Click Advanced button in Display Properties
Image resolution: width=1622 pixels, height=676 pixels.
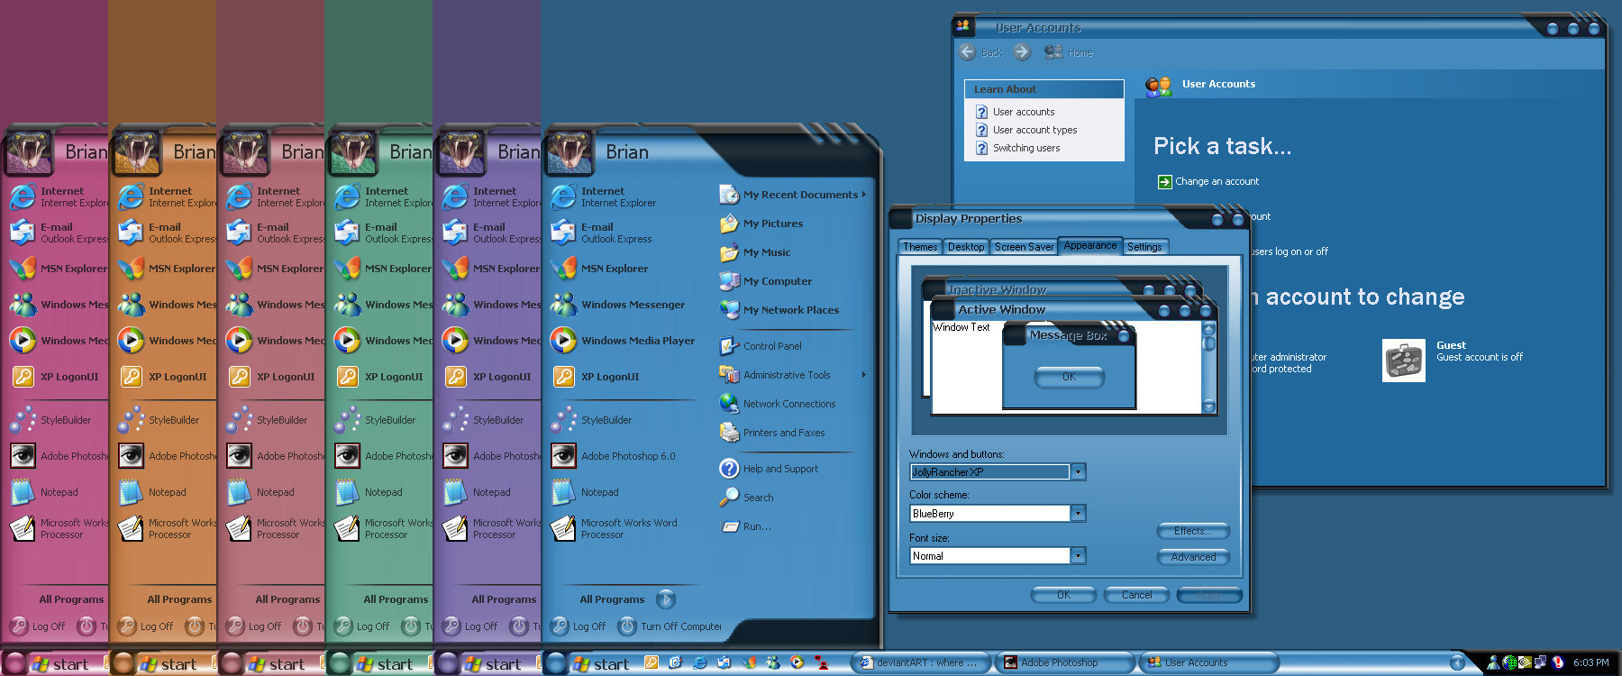point(1193,557)
